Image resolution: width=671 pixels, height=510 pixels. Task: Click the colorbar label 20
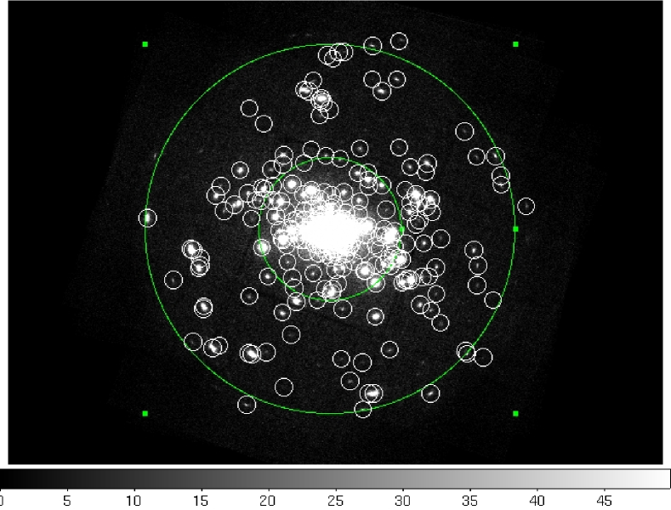point(267,501)
